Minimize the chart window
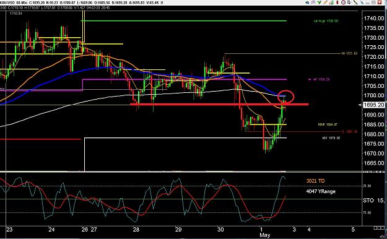Image resolution: width=387 pixels, height=239 pixels. click(368, 3)
